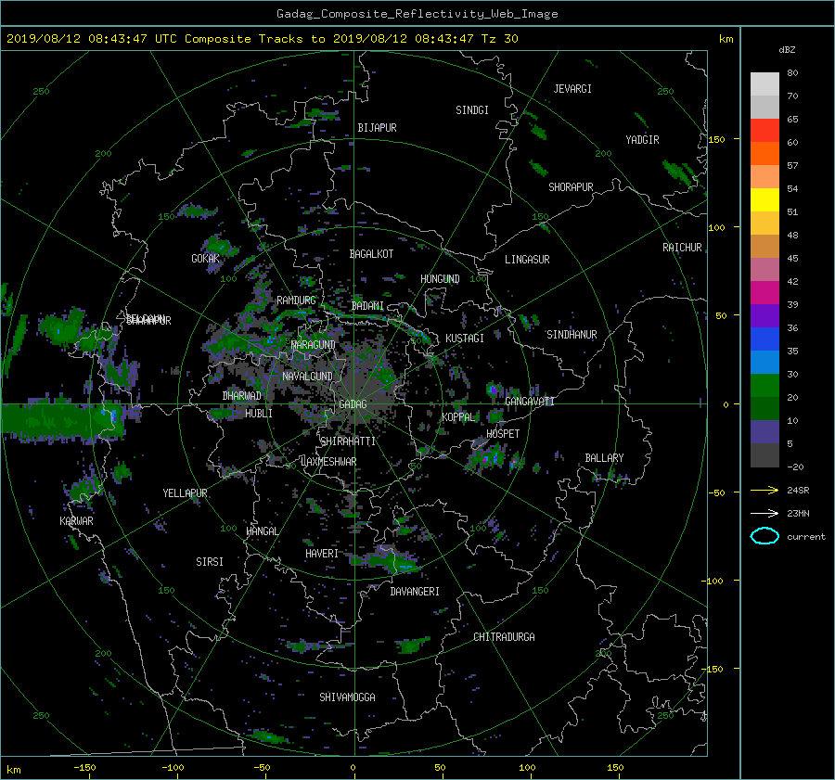The height and width of the screenshot is (780, 835).
Task: Select the KARWAR city label
Action: [x=76, y=521]
